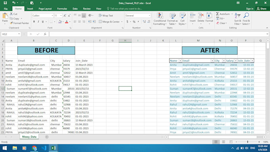This screenshot has width=270, height=152.
Task: Switch to Page Break Preview view
Action: [231, 142]
